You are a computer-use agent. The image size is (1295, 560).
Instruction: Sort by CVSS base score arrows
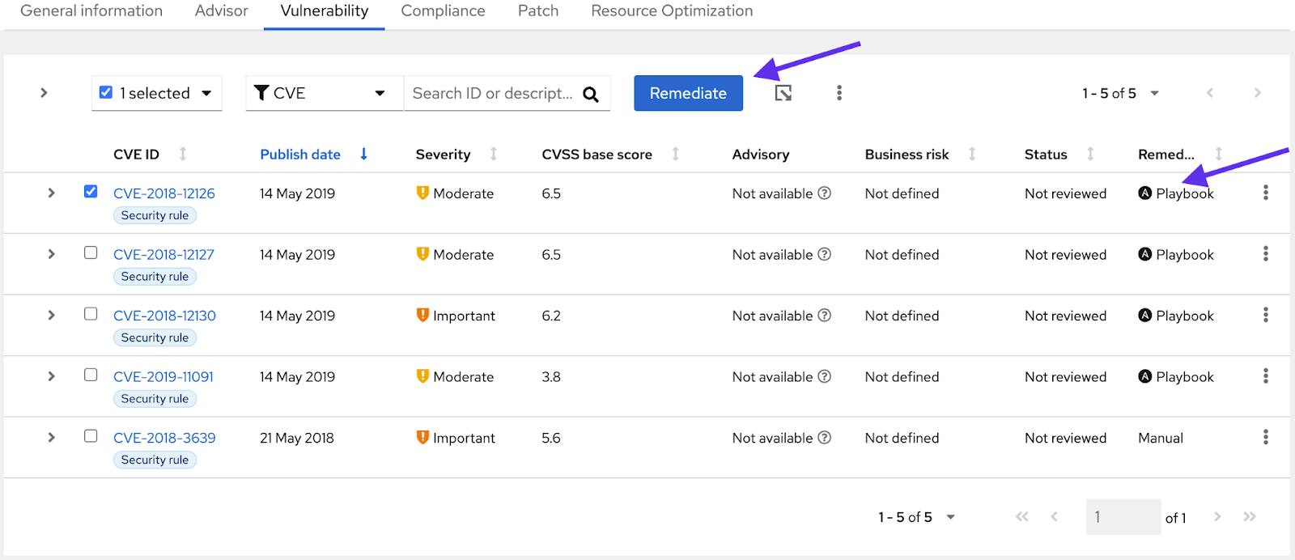click(x=675, y=154)
